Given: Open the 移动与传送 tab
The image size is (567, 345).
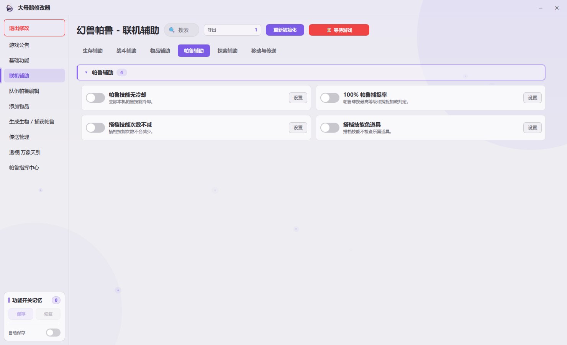Looking at the screenshot, I should 264,51.
